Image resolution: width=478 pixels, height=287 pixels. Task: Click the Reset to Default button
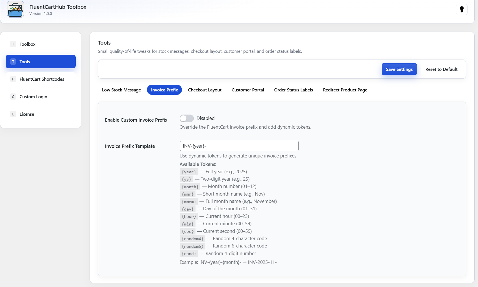441,69
